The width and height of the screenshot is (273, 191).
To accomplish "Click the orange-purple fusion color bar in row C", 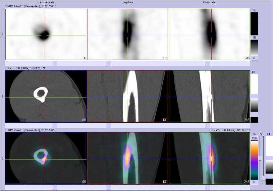I will click(254, 160).
